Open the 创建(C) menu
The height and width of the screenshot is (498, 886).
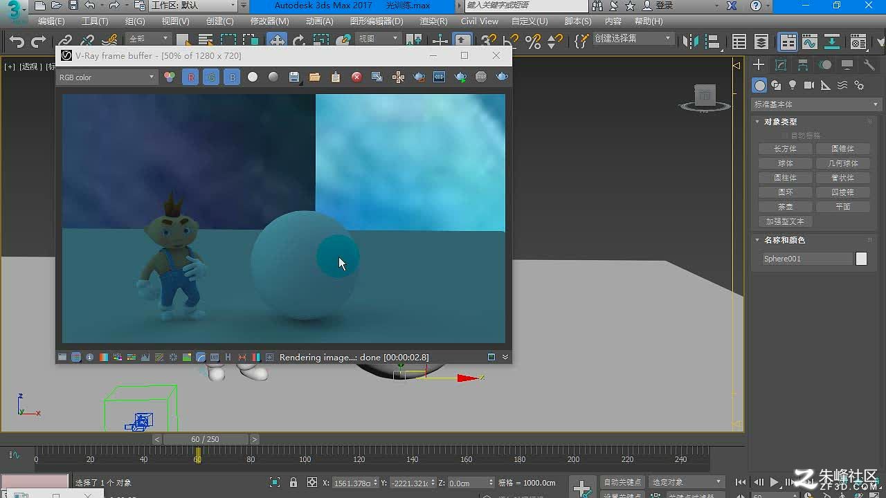[x=220, y=21]
